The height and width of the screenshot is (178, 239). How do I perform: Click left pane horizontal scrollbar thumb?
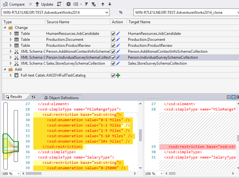click(x=34, y=173)
